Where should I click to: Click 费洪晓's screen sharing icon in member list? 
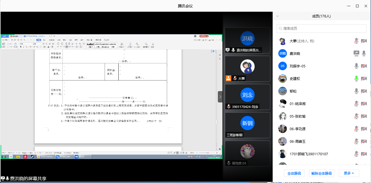[x=356, y=53]
